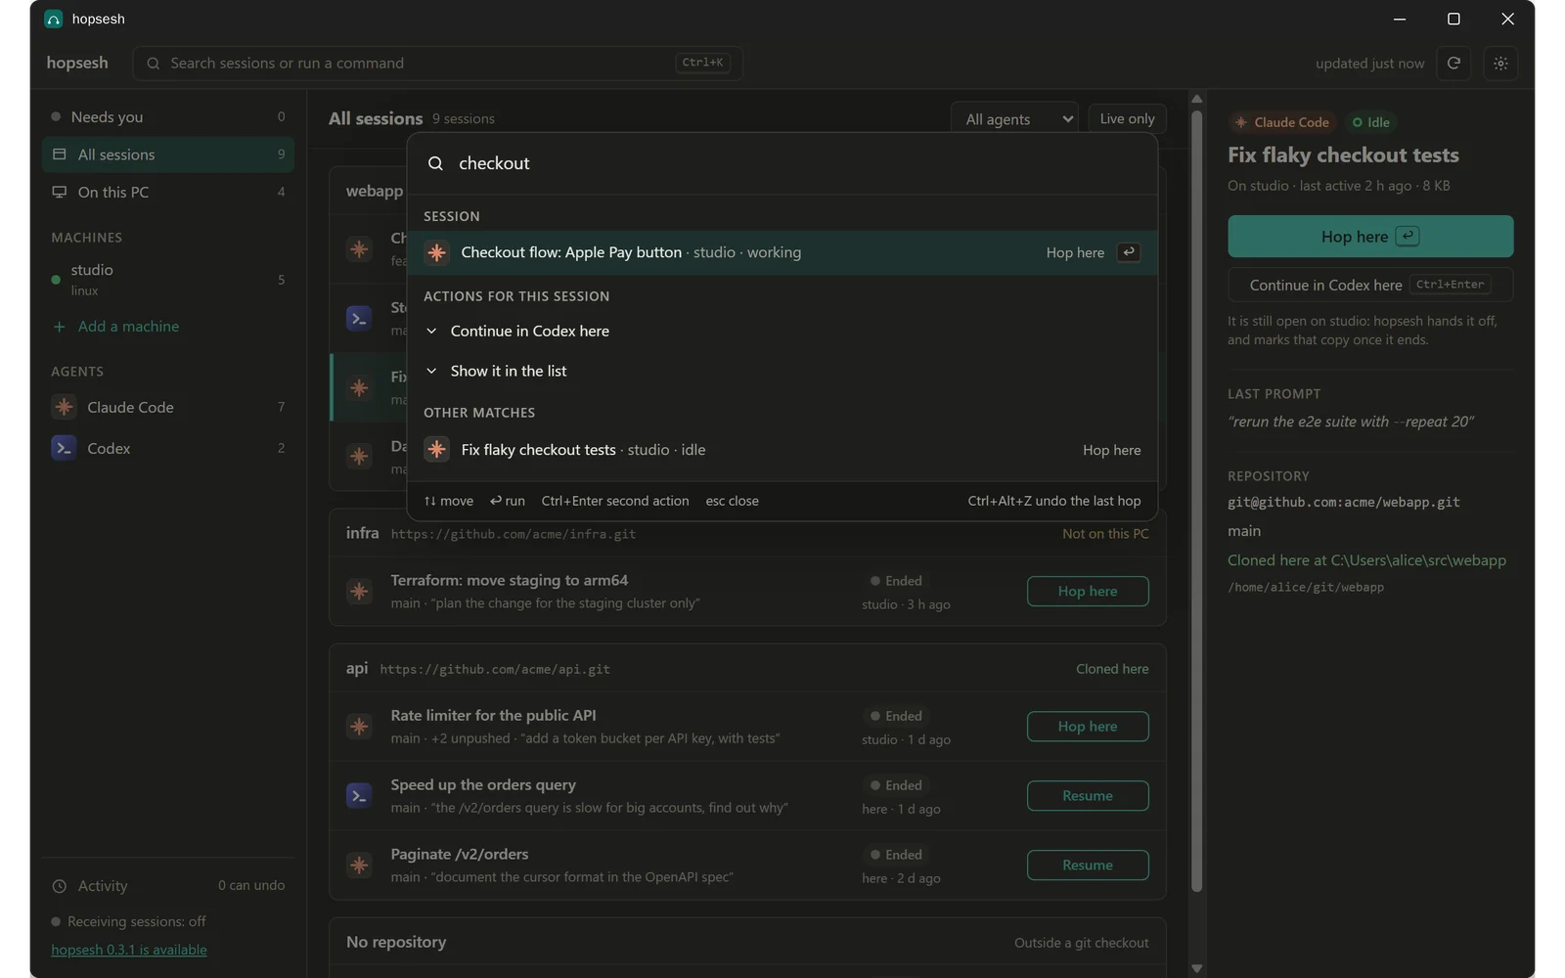This screenshot has width=1565, height=978.
Task: Click the plus icon for Add a machine
Action: click(59, 327)
